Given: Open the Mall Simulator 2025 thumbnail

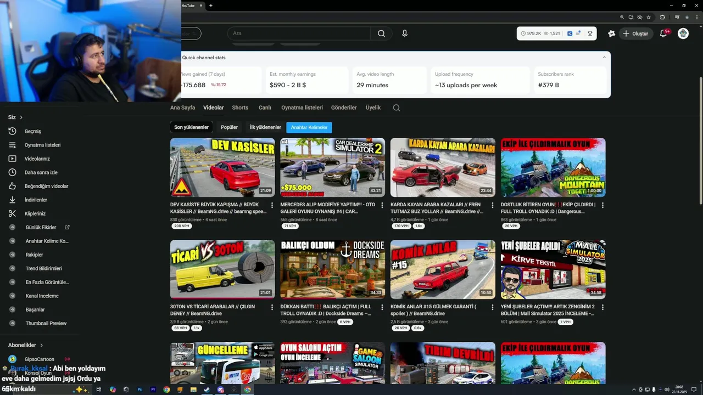Looking at the screenshot, I should (x=553, y=269).
